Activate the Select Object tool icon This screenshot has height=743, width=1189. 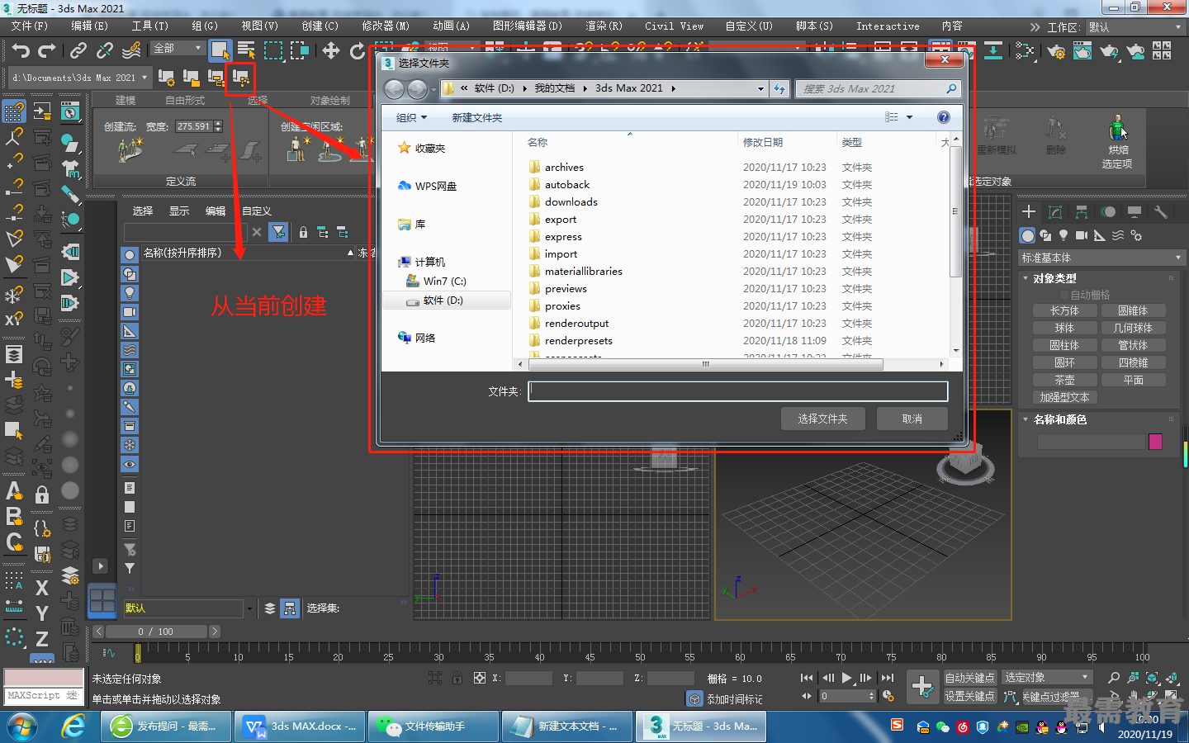220,51
